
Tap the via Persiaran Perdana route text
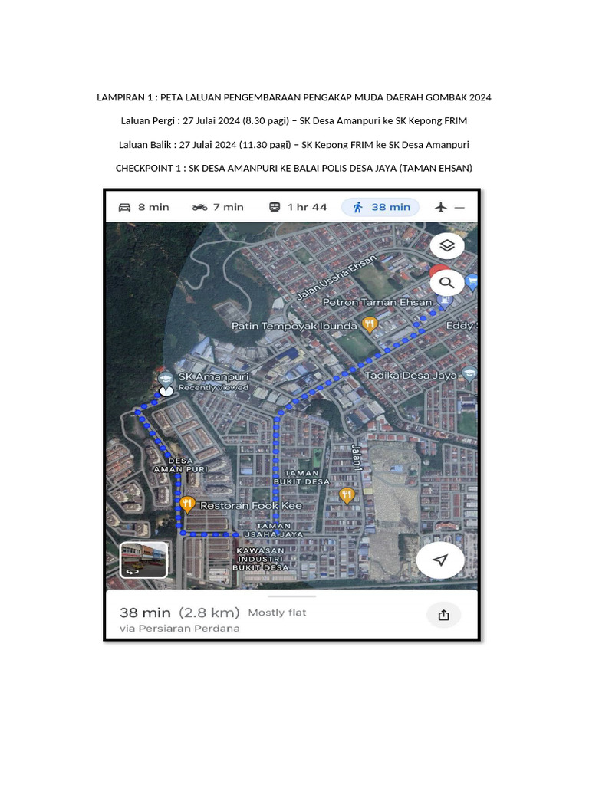pyautogui.click(x=179, y=629)
